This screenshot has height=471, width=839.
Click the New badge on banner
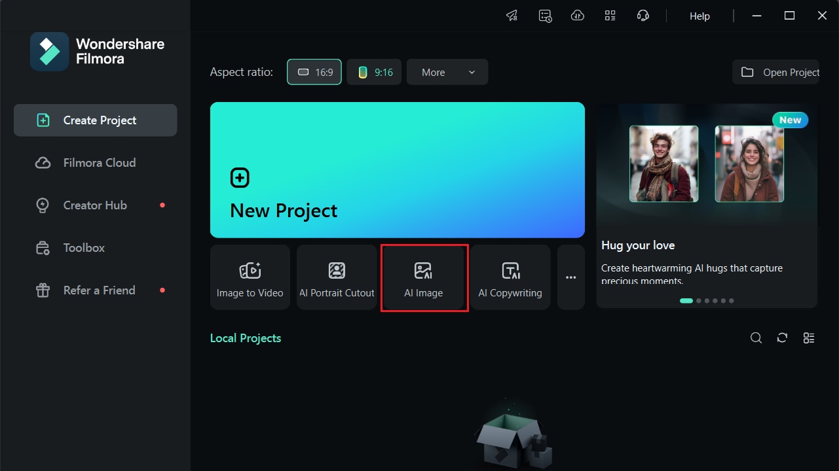[x=791, y=120]
